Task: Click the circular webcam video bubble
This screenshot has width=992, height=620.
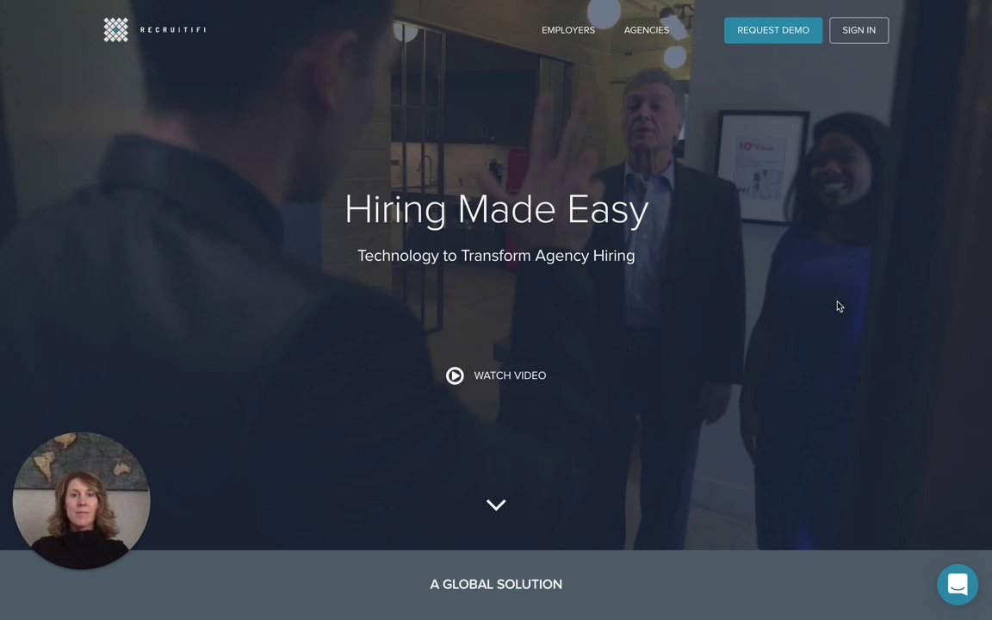Action: [x=82, y=500]
